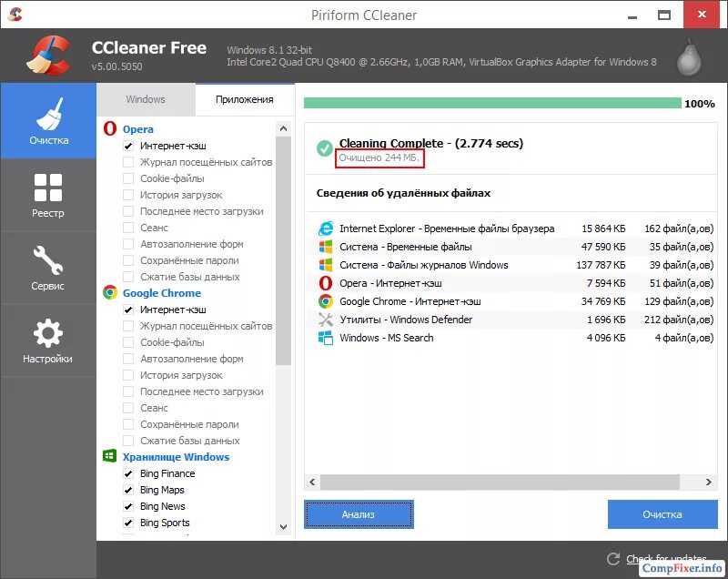The width and height of the screenshot is (728, 579).
Task: Click the CCleaner title bar app icon
Action: click(15, 15)
